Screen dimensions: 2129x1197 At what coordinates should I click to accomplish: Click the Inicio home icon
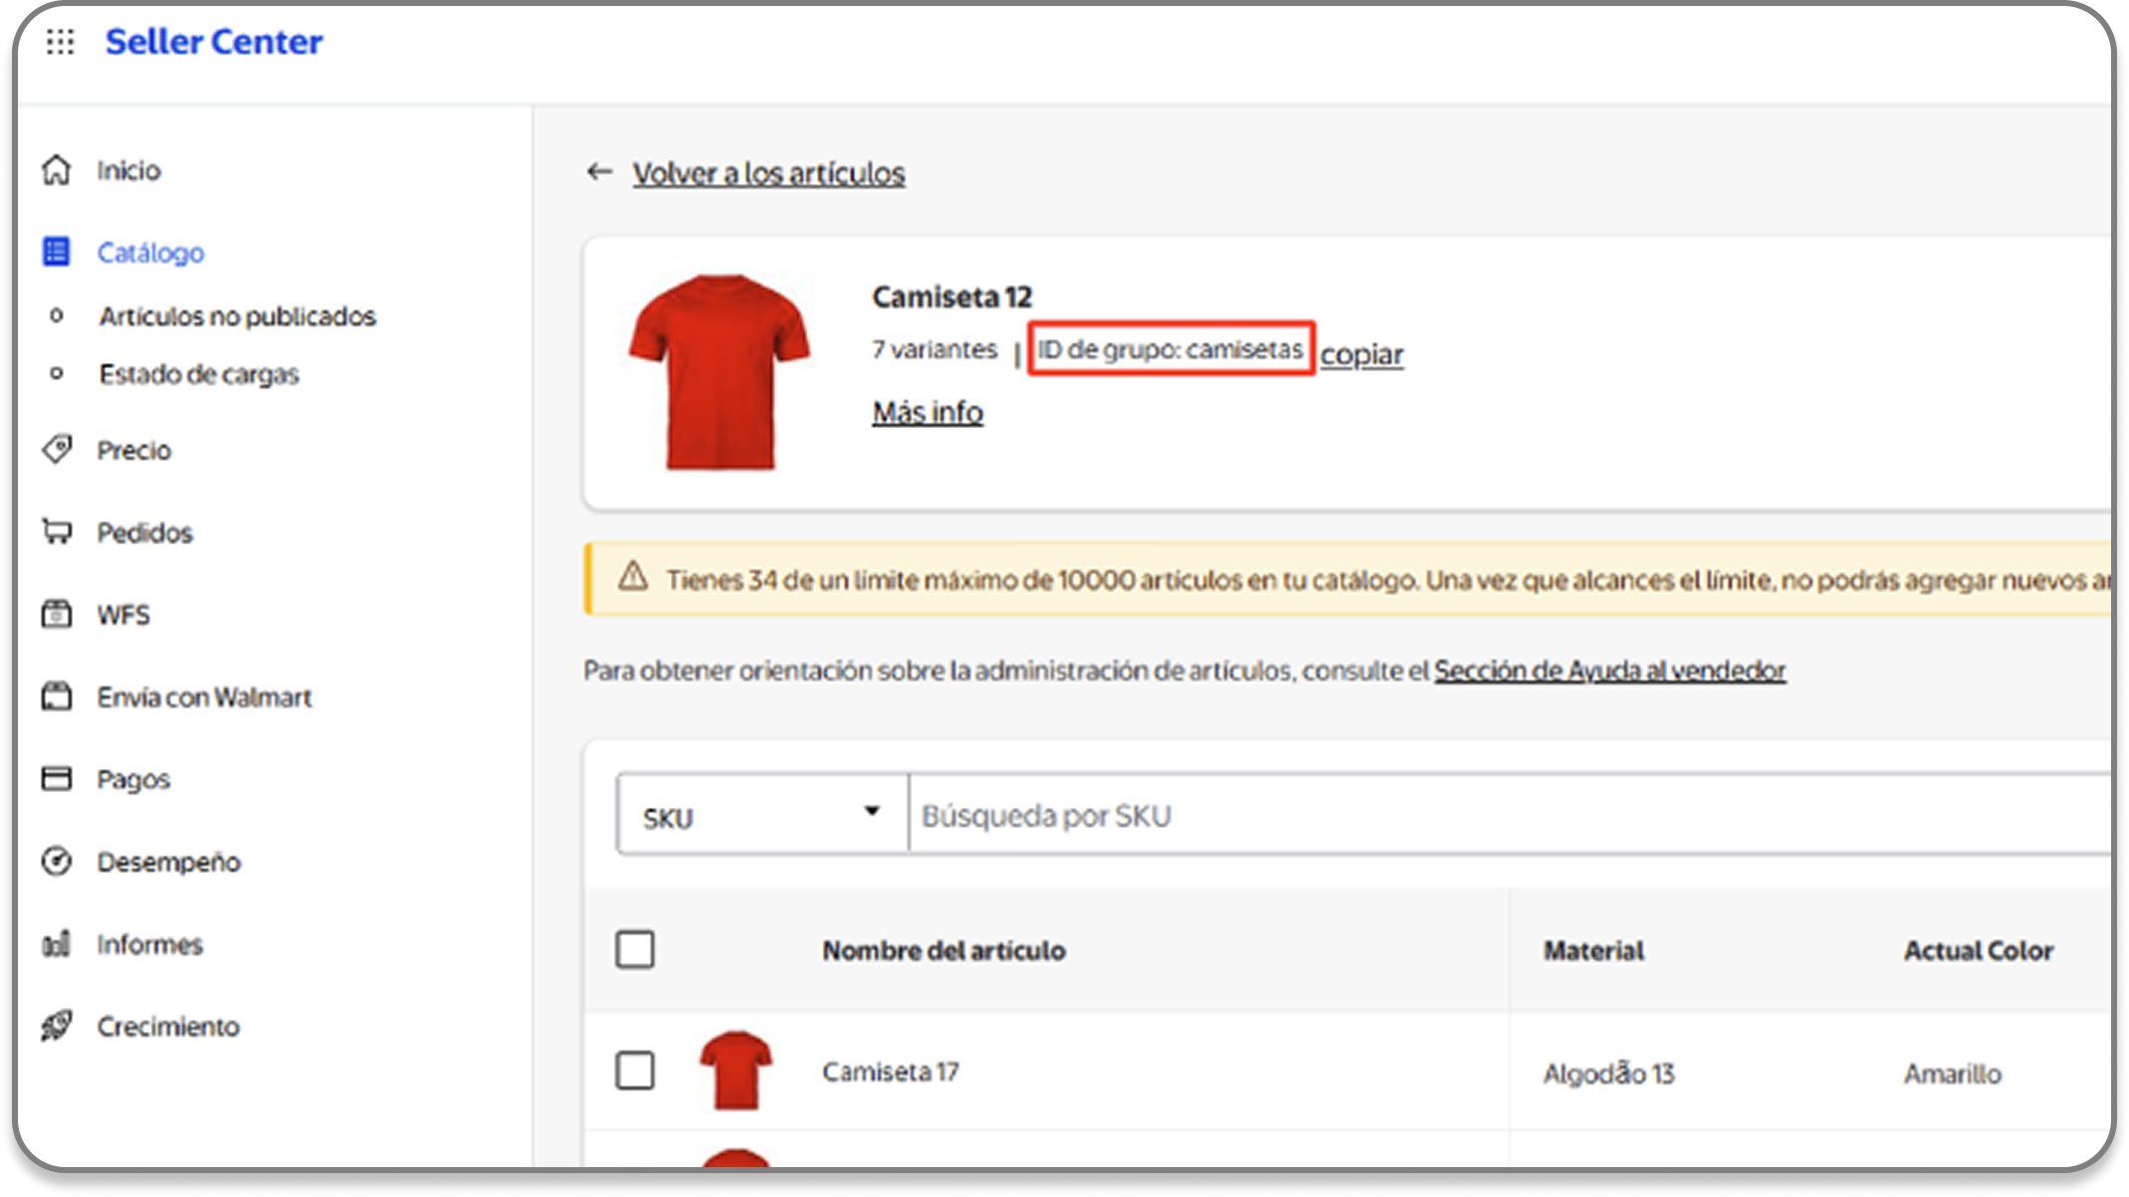click(x=57, y=170)
